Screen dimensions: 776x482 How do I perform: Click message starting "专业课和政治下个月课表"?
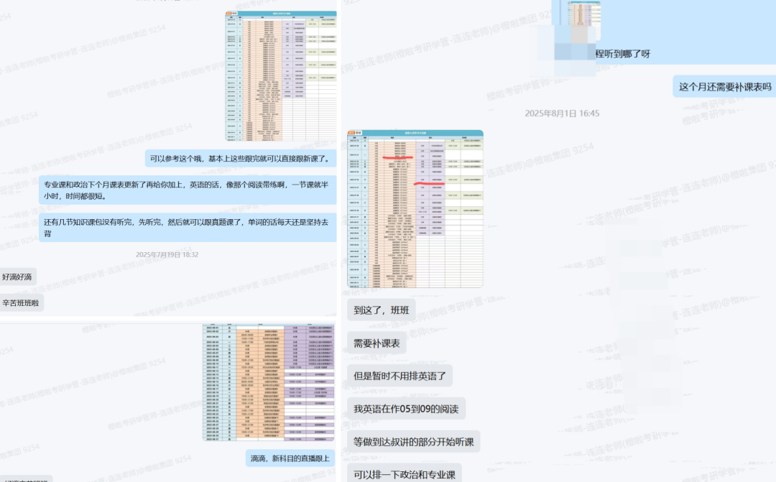[188, 190]
